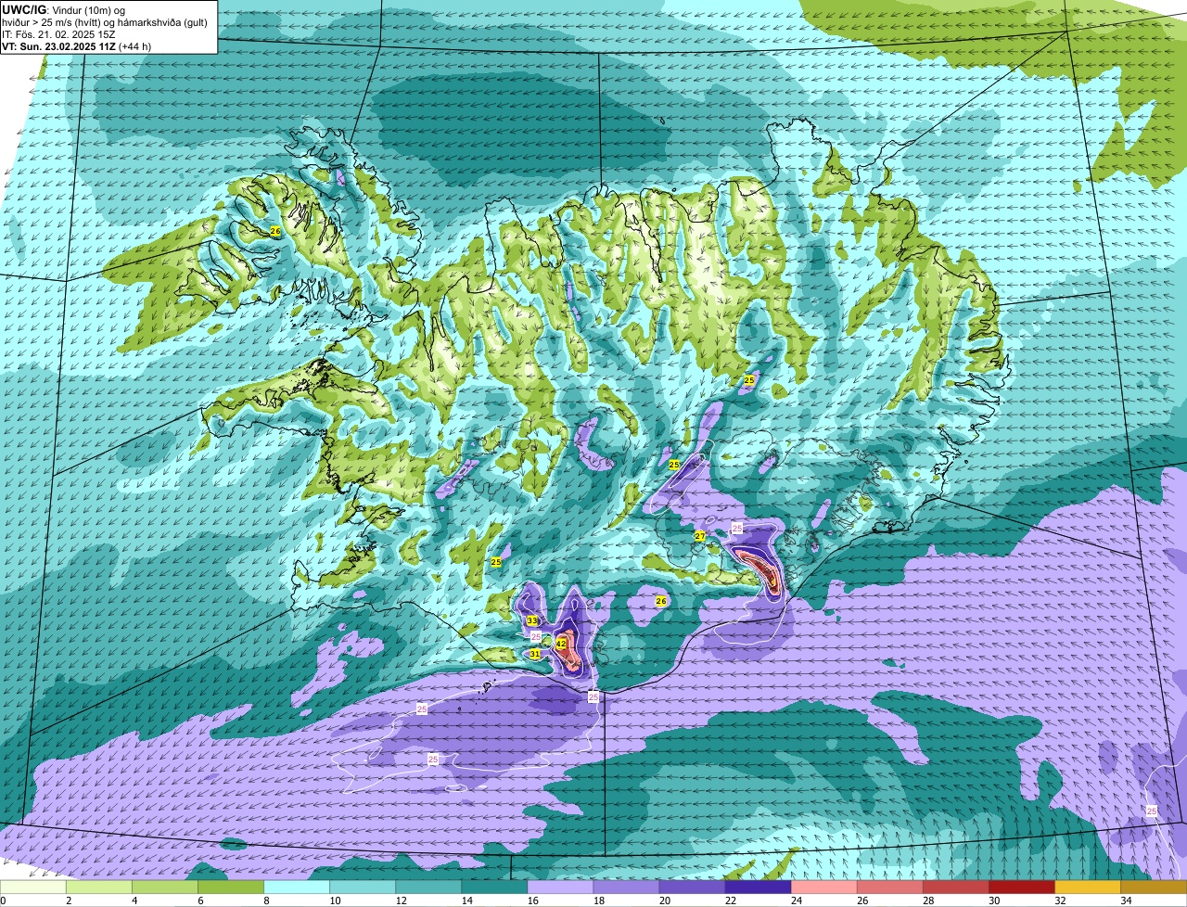Select the yellow '33' gust label
The width and height of the screenshot is (1187, 907).
[532, 620]
